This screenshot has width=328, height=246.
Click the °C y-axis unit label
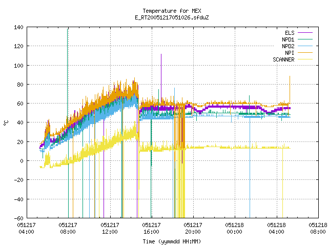click(6, 123)
